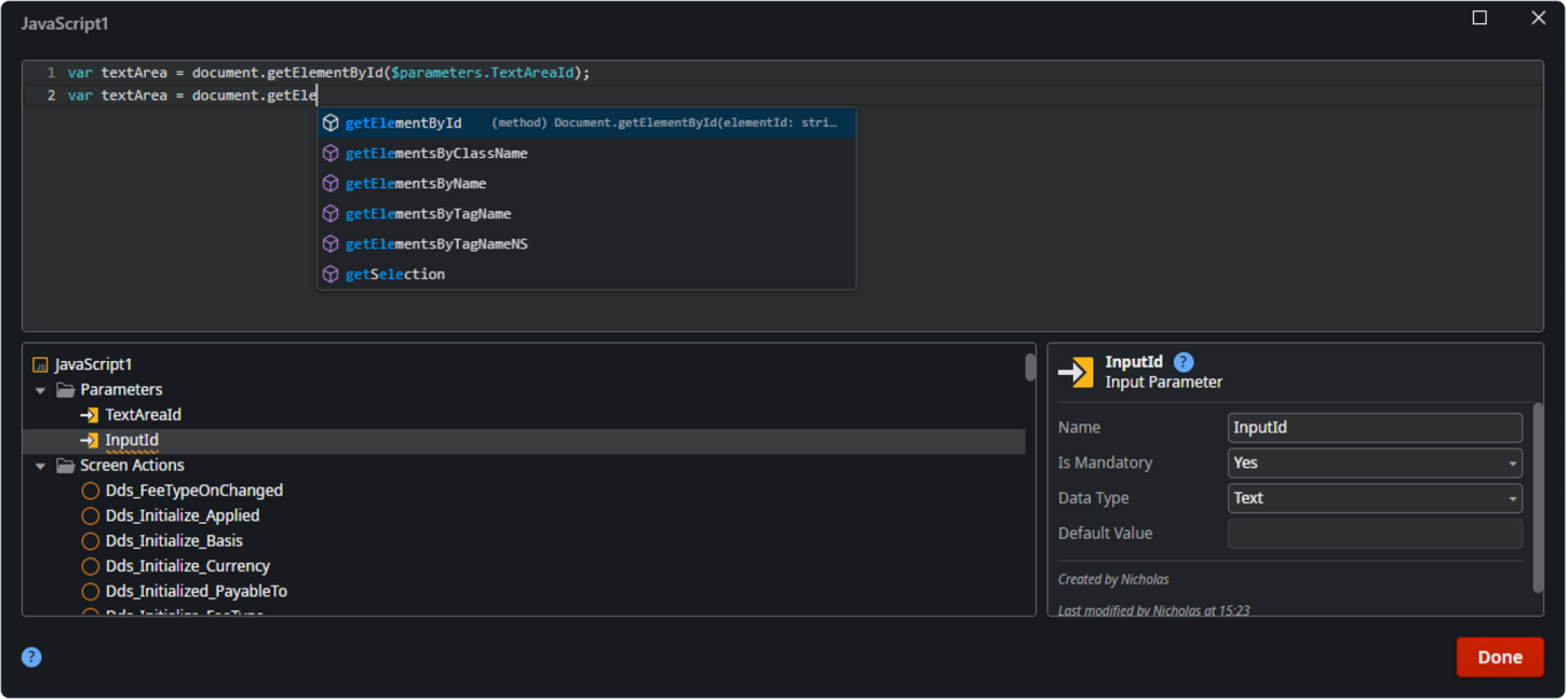Select the InputId parameter in tree

(132, 441)
